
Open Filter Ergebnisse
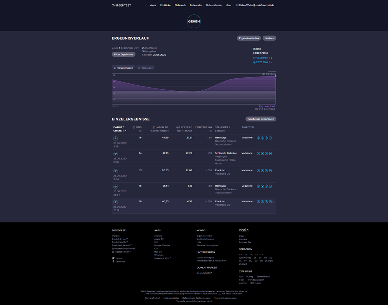coord(124,54)
